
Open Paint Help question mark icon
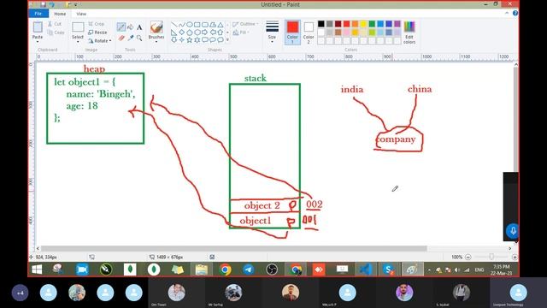515,14
